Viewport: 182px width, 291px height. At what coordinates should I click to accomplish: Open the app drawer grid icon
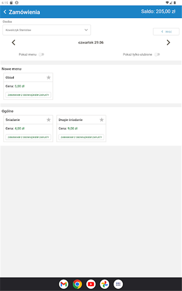click(x=118, y=284)
